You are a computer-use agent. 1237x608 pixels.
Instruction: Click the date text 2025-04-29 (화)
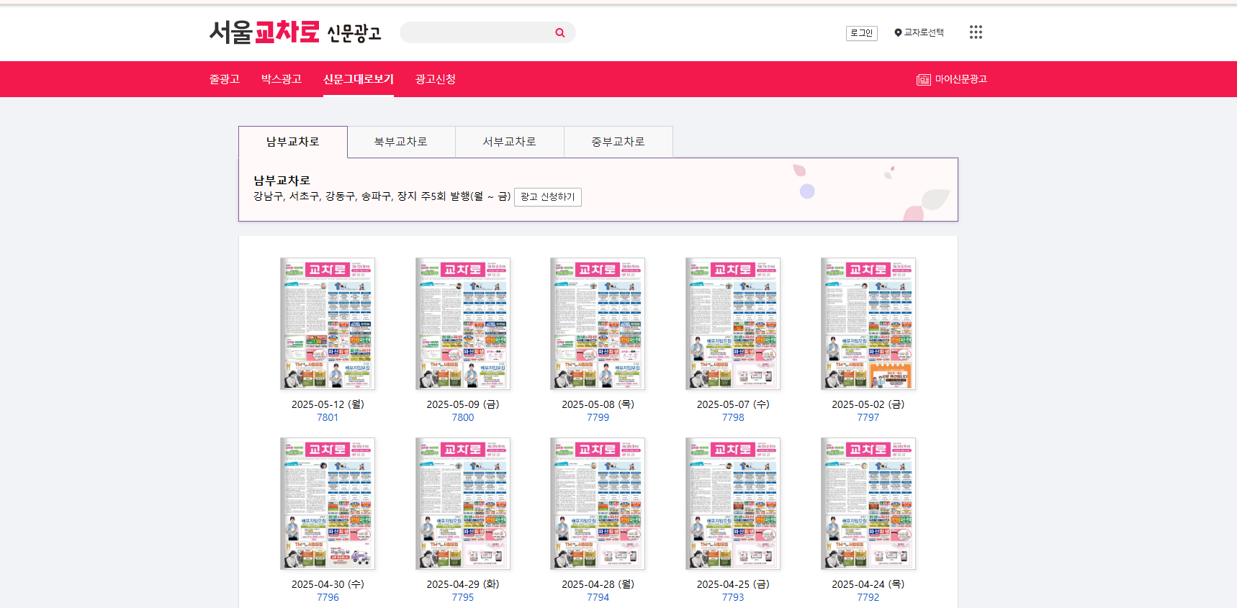(463, 584)
